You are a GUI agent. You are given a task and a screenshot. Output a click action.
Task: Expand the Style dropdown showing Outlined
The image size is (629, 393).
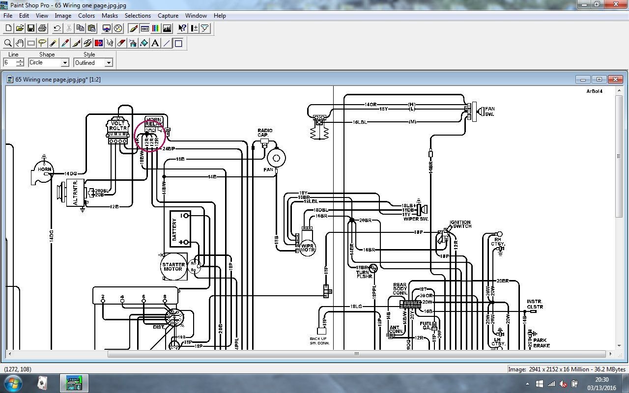[x=108, y=63]
